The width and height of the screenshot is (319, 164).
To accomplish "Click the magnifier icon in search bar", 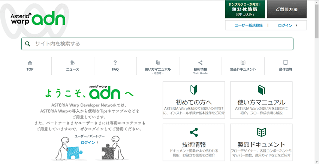I will 28,44.
